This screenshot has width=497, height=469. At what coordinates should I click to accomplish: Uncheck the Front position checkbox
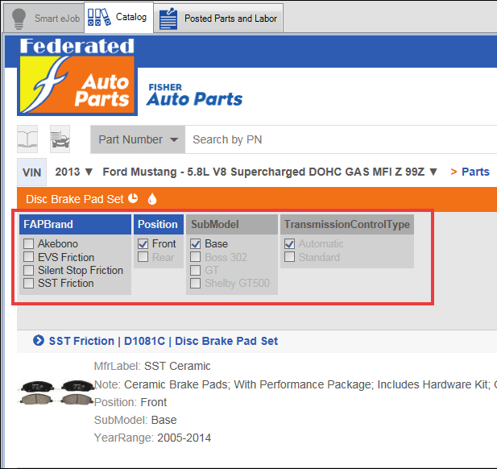pyautogui.click(x=143, y=244)
